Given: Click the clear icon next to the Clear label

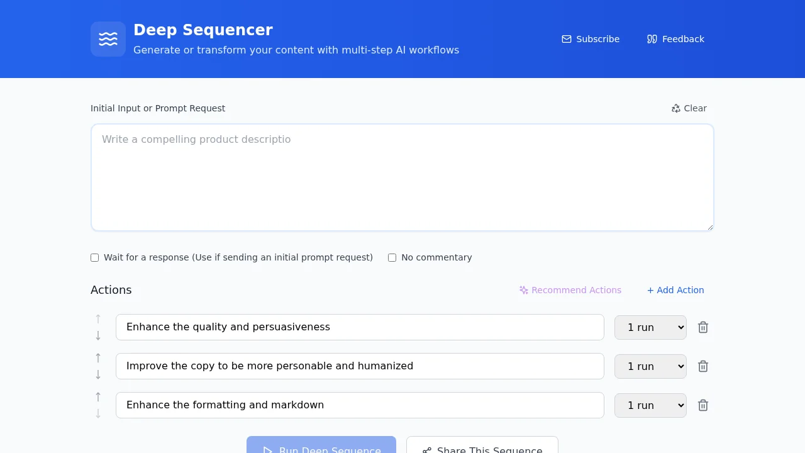Looking at the screenshot, I should (x=675, y=108).
